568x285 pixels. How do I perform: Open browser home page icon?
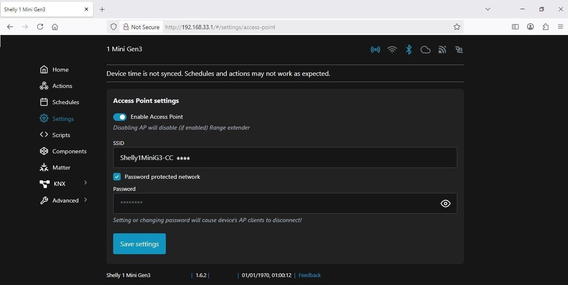point(55,27)
